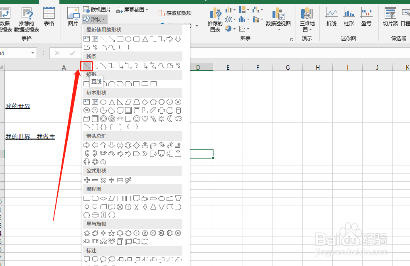Choose the No Symbol basic shape
The height and width of the screenshot is (266, 410).
(x=112, y=119)
